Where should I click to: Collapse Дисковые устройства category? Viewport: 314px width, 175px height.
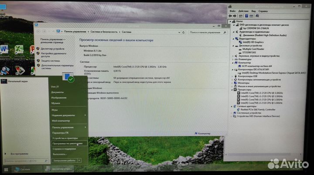(x=233, y=46)
